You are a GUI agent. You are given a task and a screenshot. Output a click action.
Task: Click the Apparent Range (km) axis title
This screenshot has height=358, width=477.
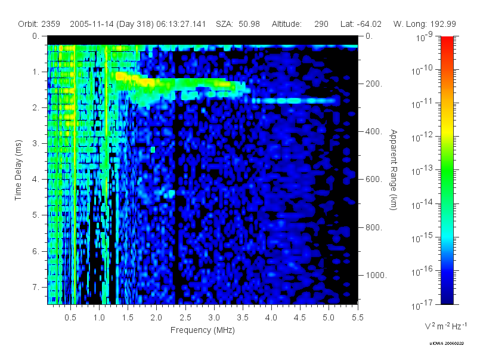[x=394, y=170]
